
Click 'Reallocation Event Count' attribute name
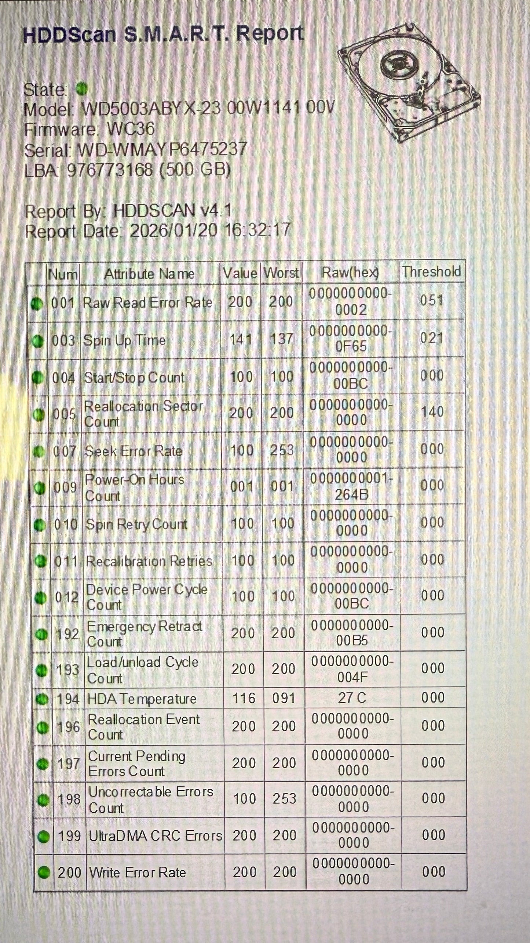144,727
